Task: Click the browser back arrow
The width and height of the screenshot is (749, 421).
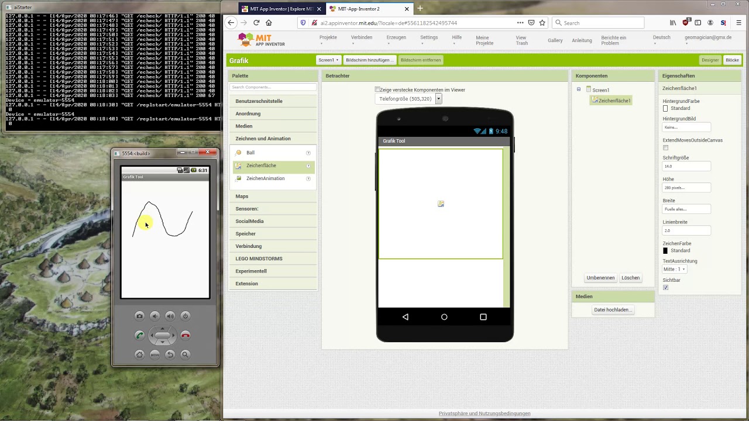Action: (231, 23)
